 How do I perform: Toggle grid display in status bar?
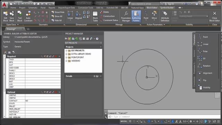[130, 121]
